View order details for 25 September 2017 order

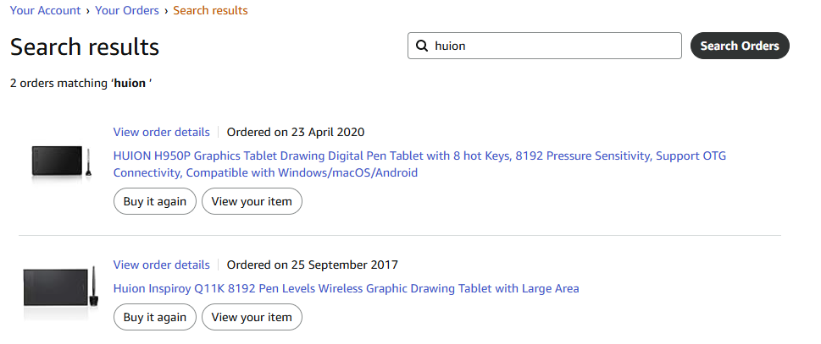click(x=161, y=265)
